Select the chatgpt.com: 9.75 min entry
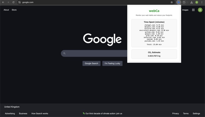The height and width of the screenshot is (117, 205). [154, 25]
